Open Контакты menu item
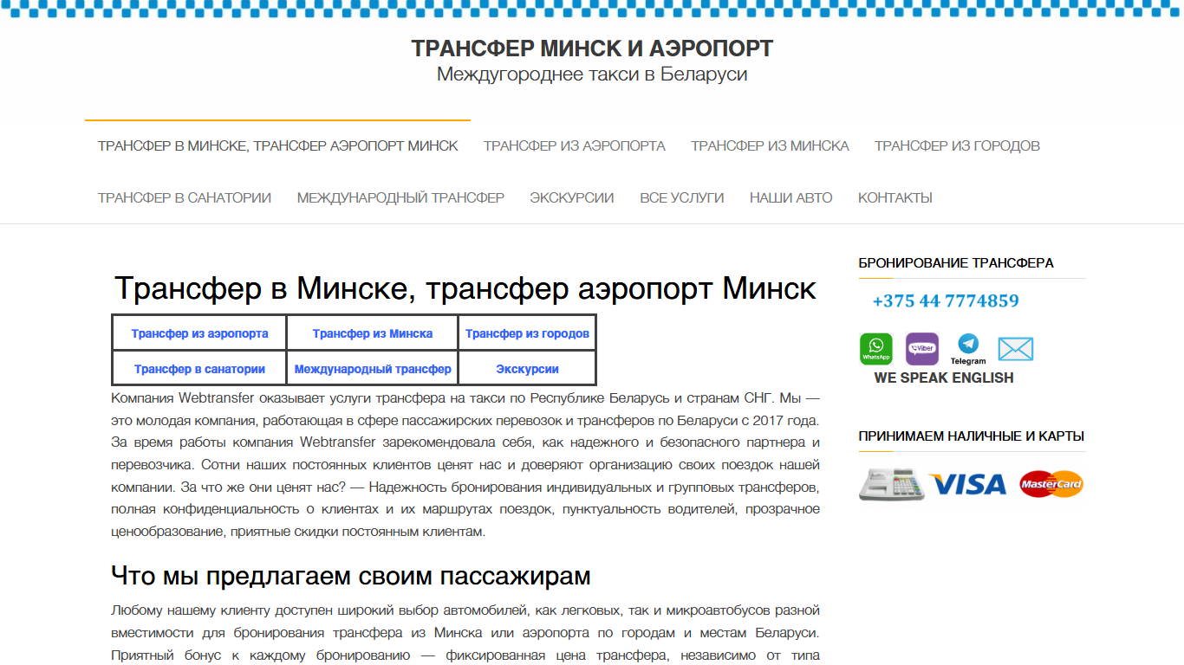The width and height of the screenshot is (1184, 665). (895, 197)
